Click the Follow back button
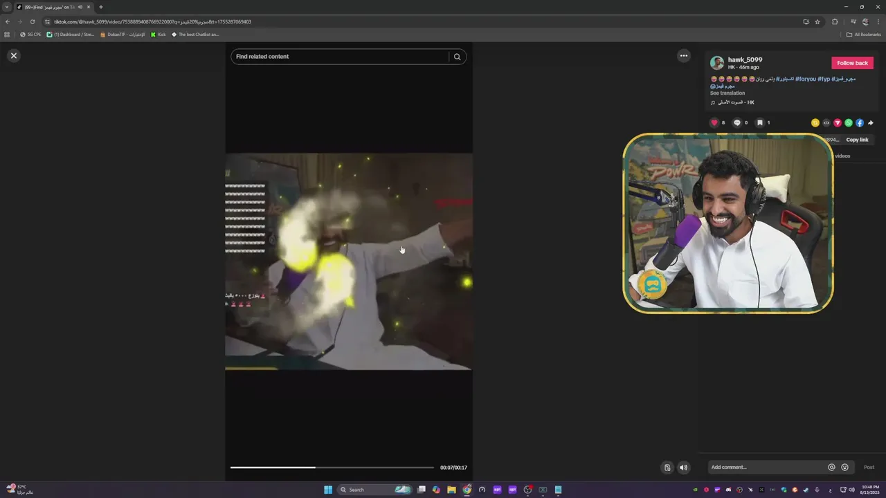Screen dimensions: 886x498 [x=852, y=63]
